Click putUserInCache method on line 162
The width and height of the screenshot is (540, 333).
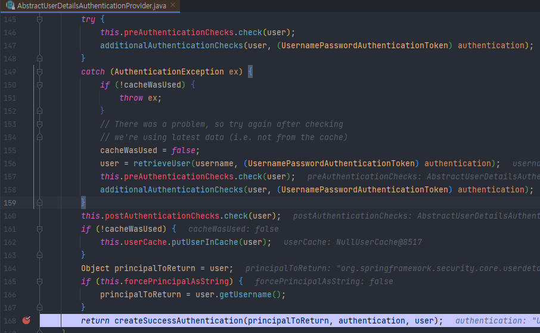(204, 242)
